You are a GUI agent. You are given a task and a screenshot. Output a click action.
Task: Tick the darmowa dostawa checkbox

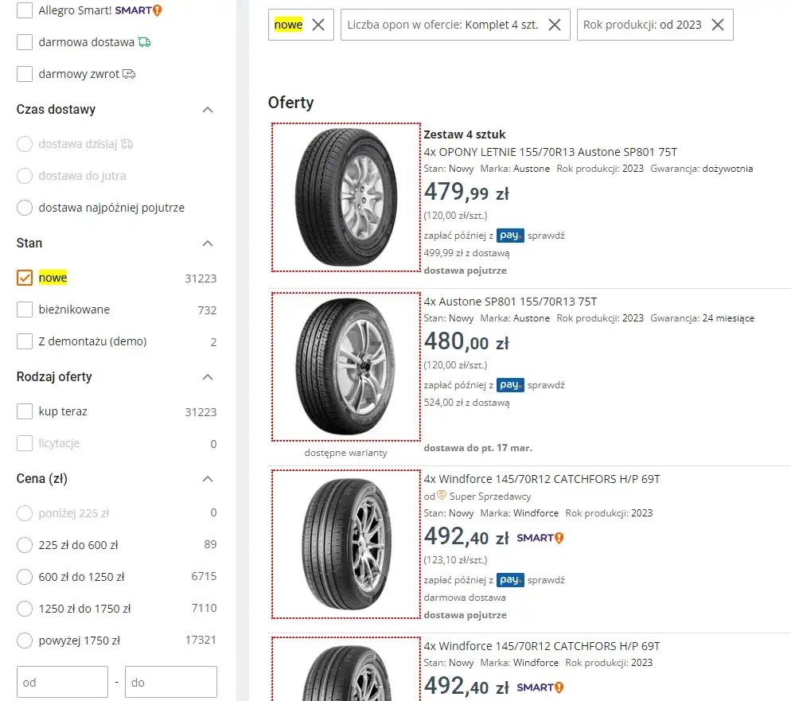click(25, 42)
